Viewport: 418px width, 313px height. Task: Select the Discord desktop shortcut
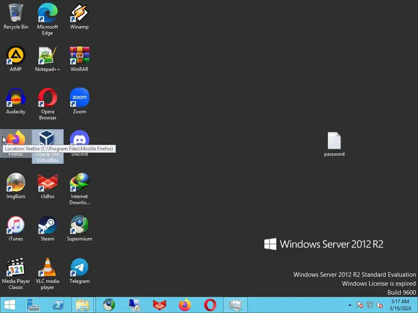[79, 143]
